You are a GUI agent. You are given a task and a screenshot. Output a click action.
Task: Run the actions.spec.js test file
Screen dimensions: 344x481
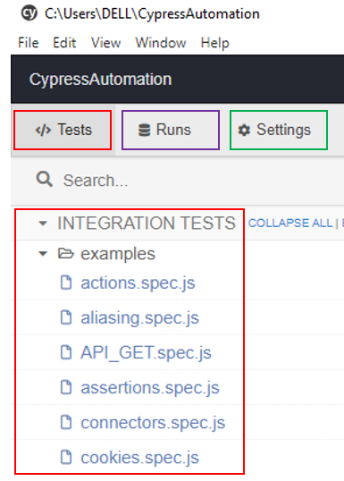[x=138, y=283]
